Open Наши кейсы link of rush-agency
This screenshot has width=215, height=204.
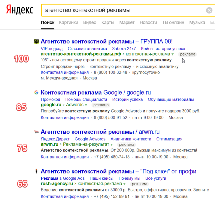101,178
